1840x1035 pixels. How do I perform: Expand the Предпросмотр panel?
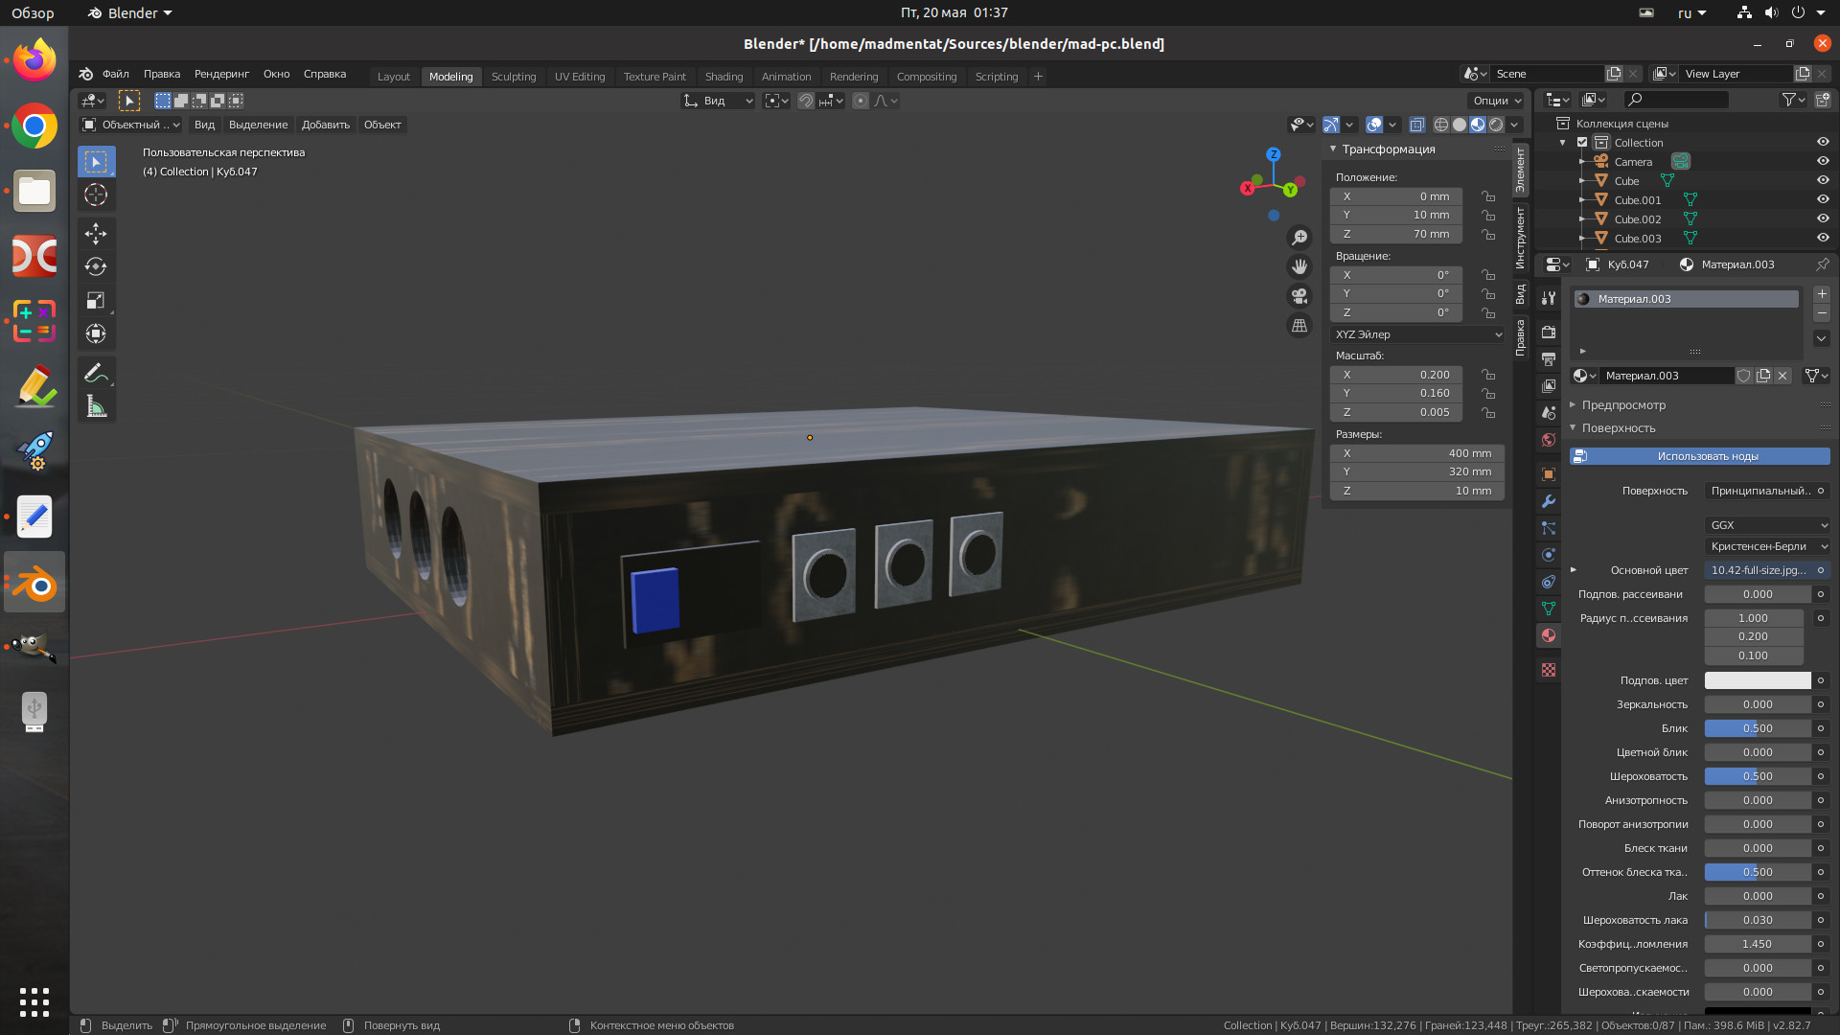click(x=1622, y=405)
